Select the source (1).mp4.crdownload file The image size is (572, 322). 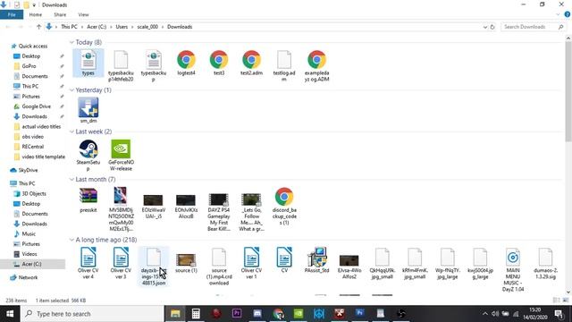click(x=219, y=267)
